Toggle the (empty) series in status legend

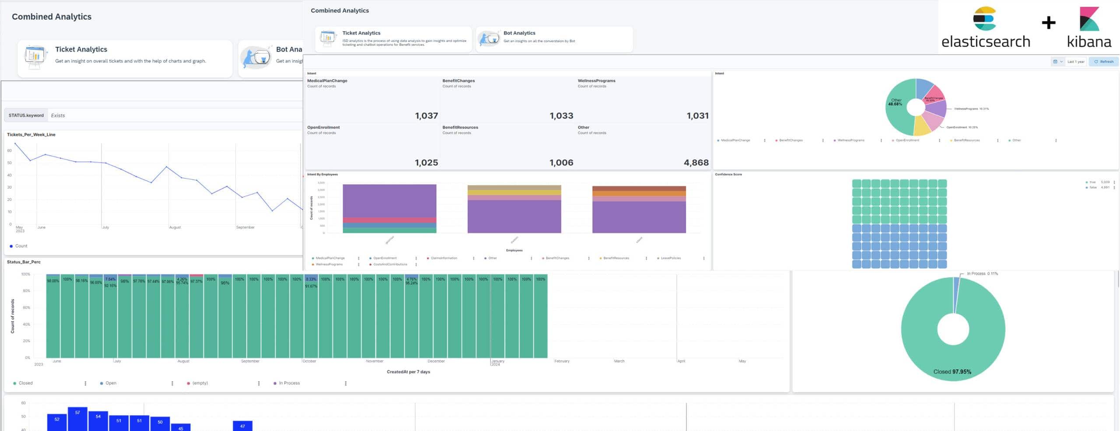pos(200,383)
